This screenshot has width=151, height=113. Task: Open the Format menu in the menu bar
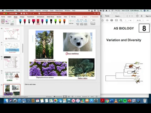click(x=38, y=11)
